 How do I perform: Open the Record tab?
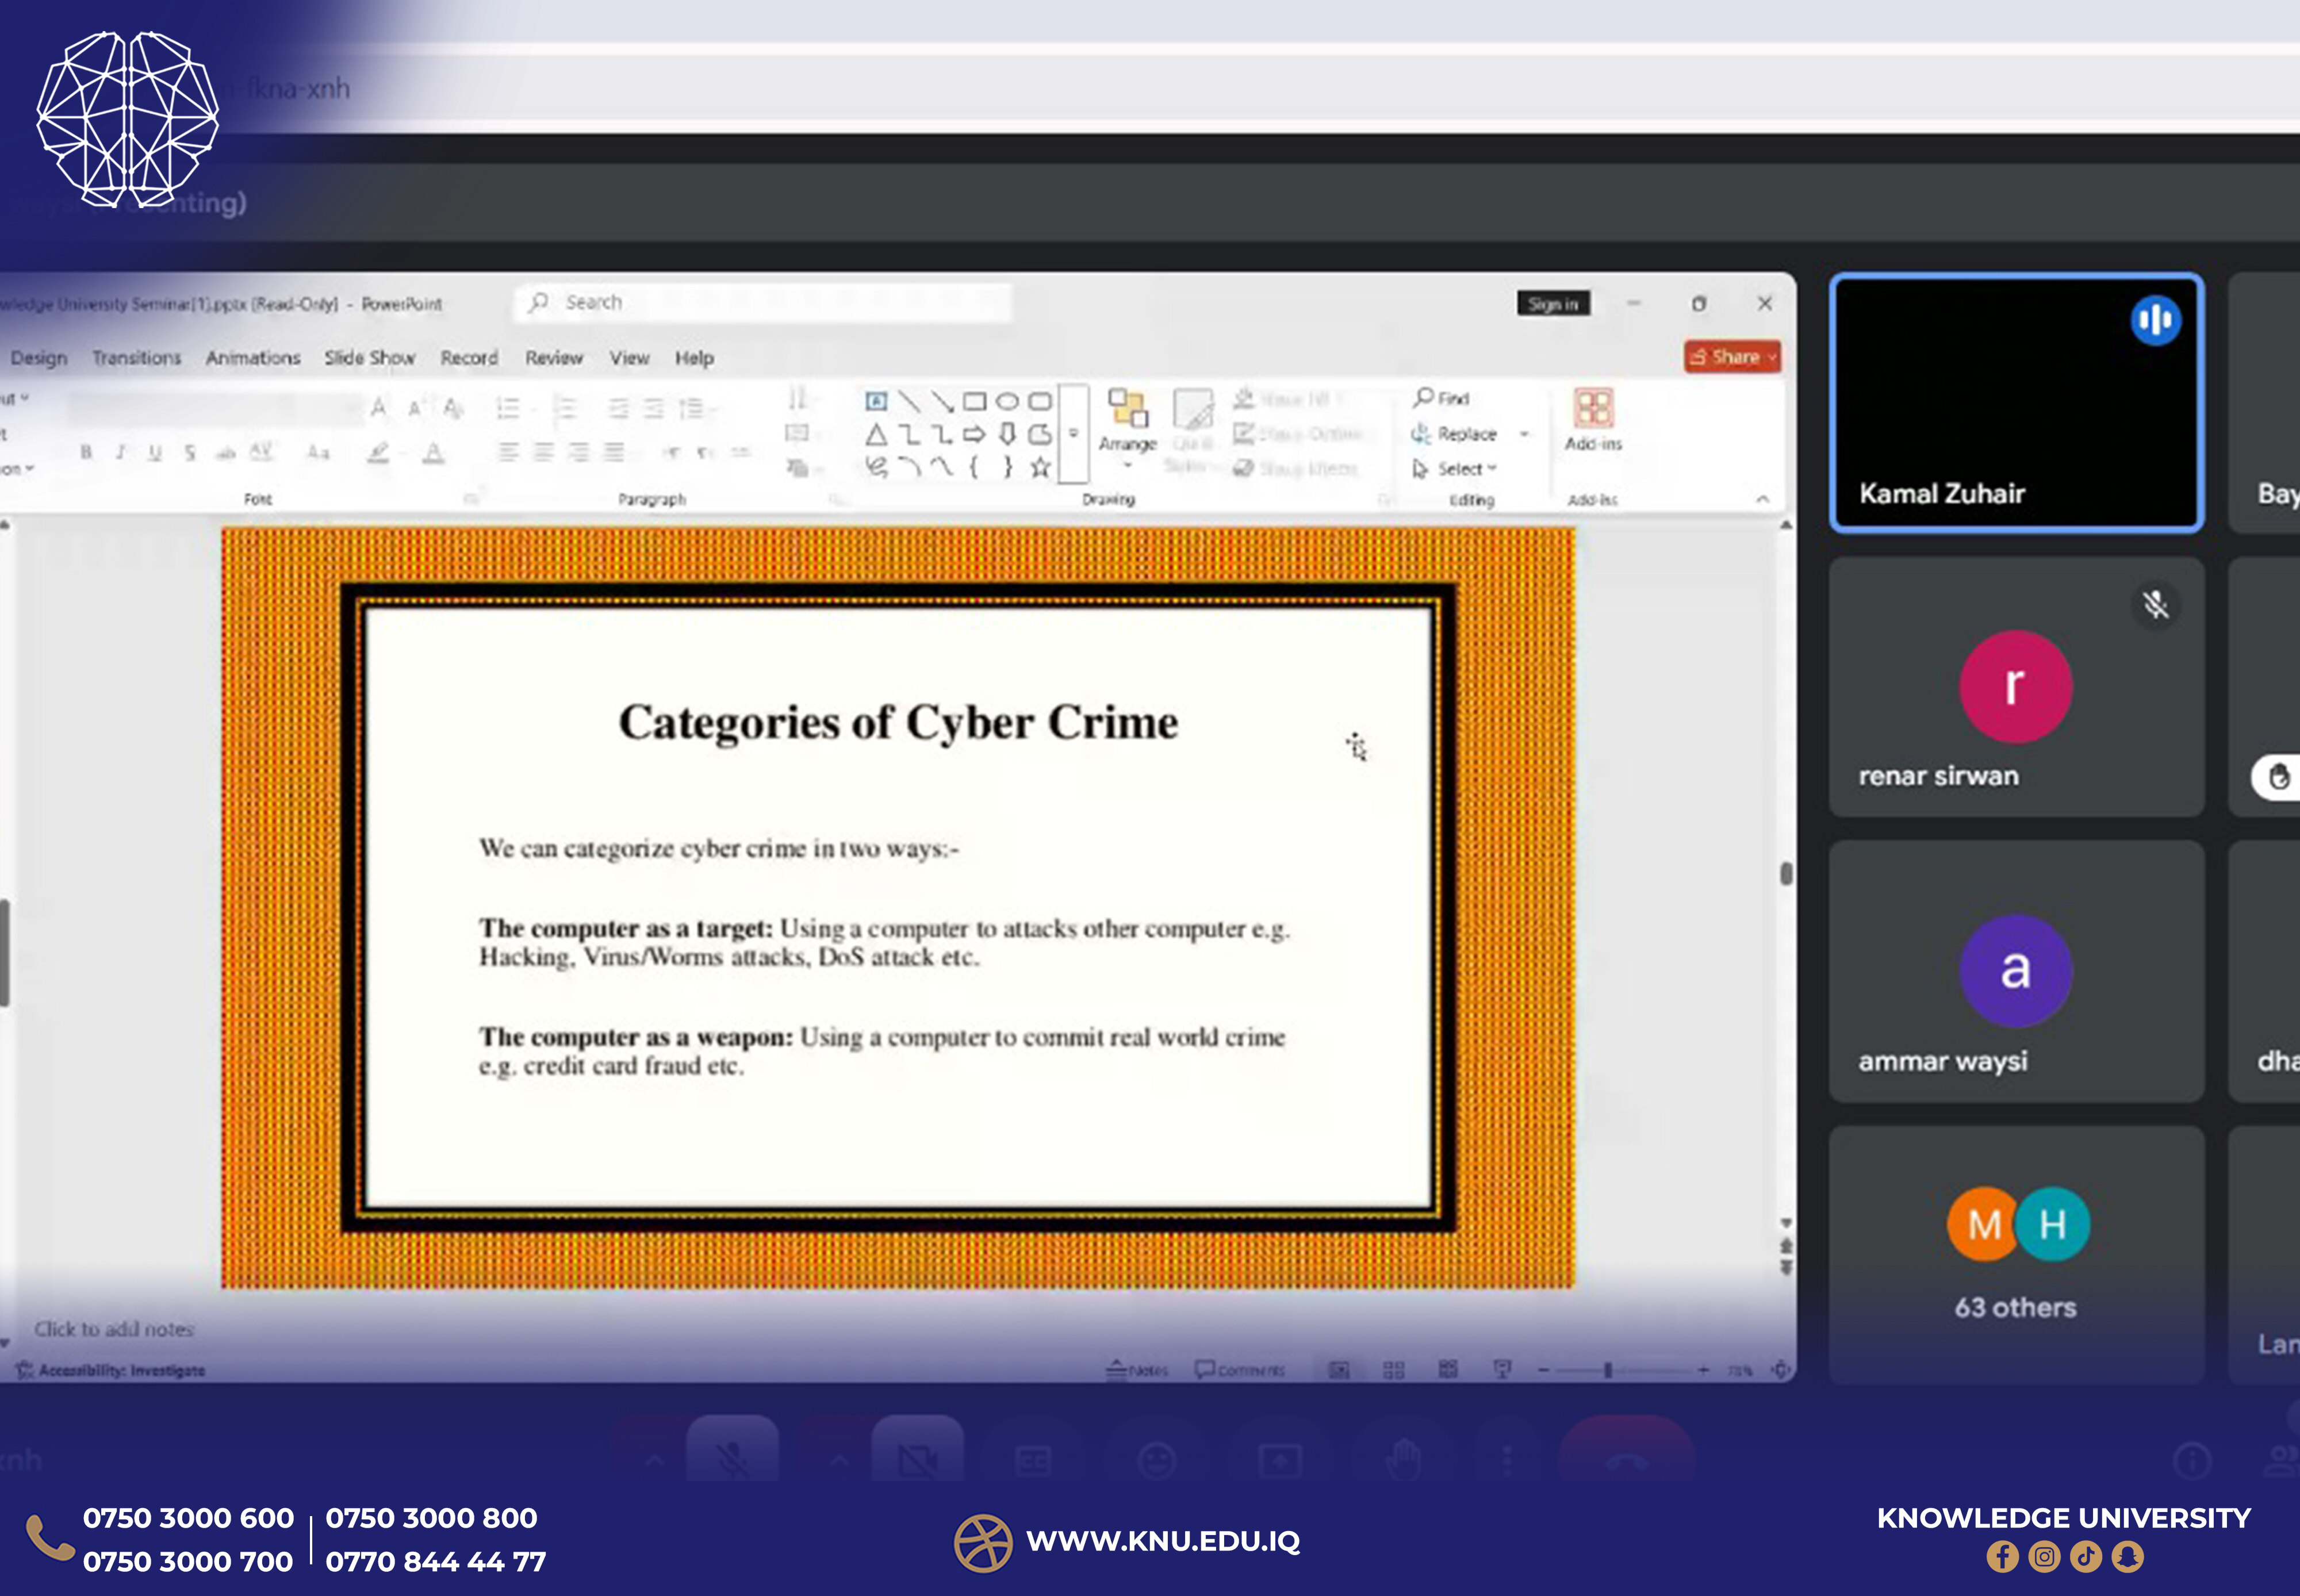click(469, 358)
